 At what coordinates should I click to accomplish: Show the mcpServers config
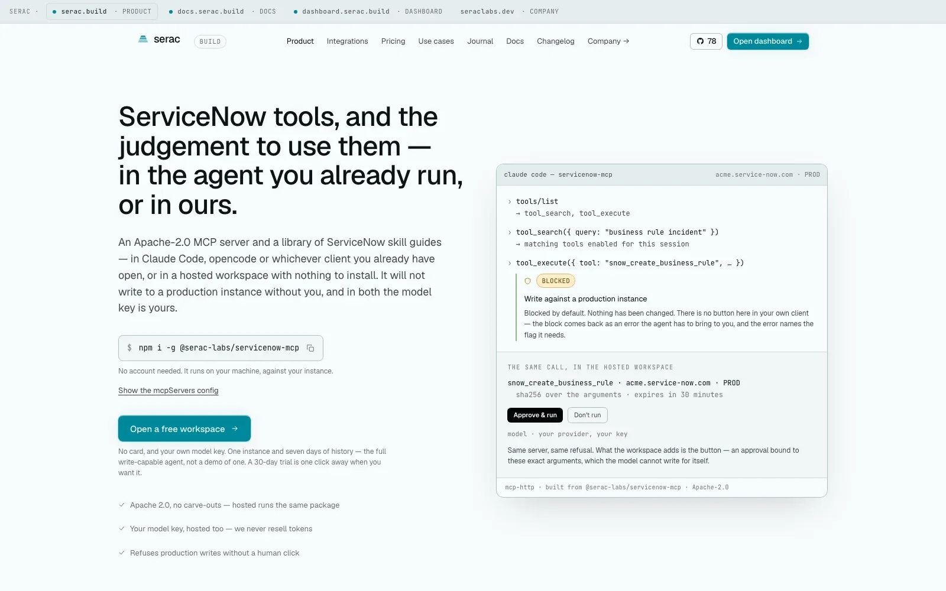pyautogui.click(x=169, y=391)
